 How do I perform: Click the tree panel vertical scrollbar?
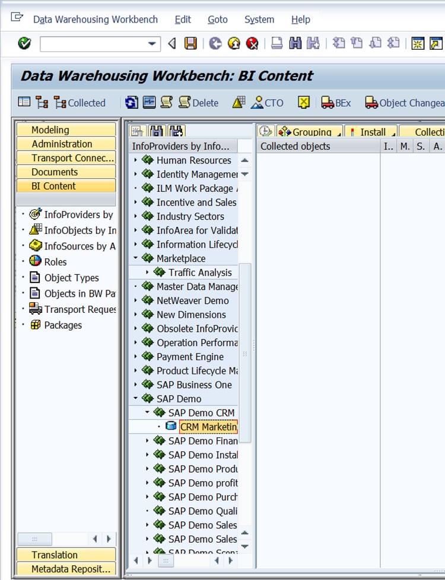pos(244,352)
